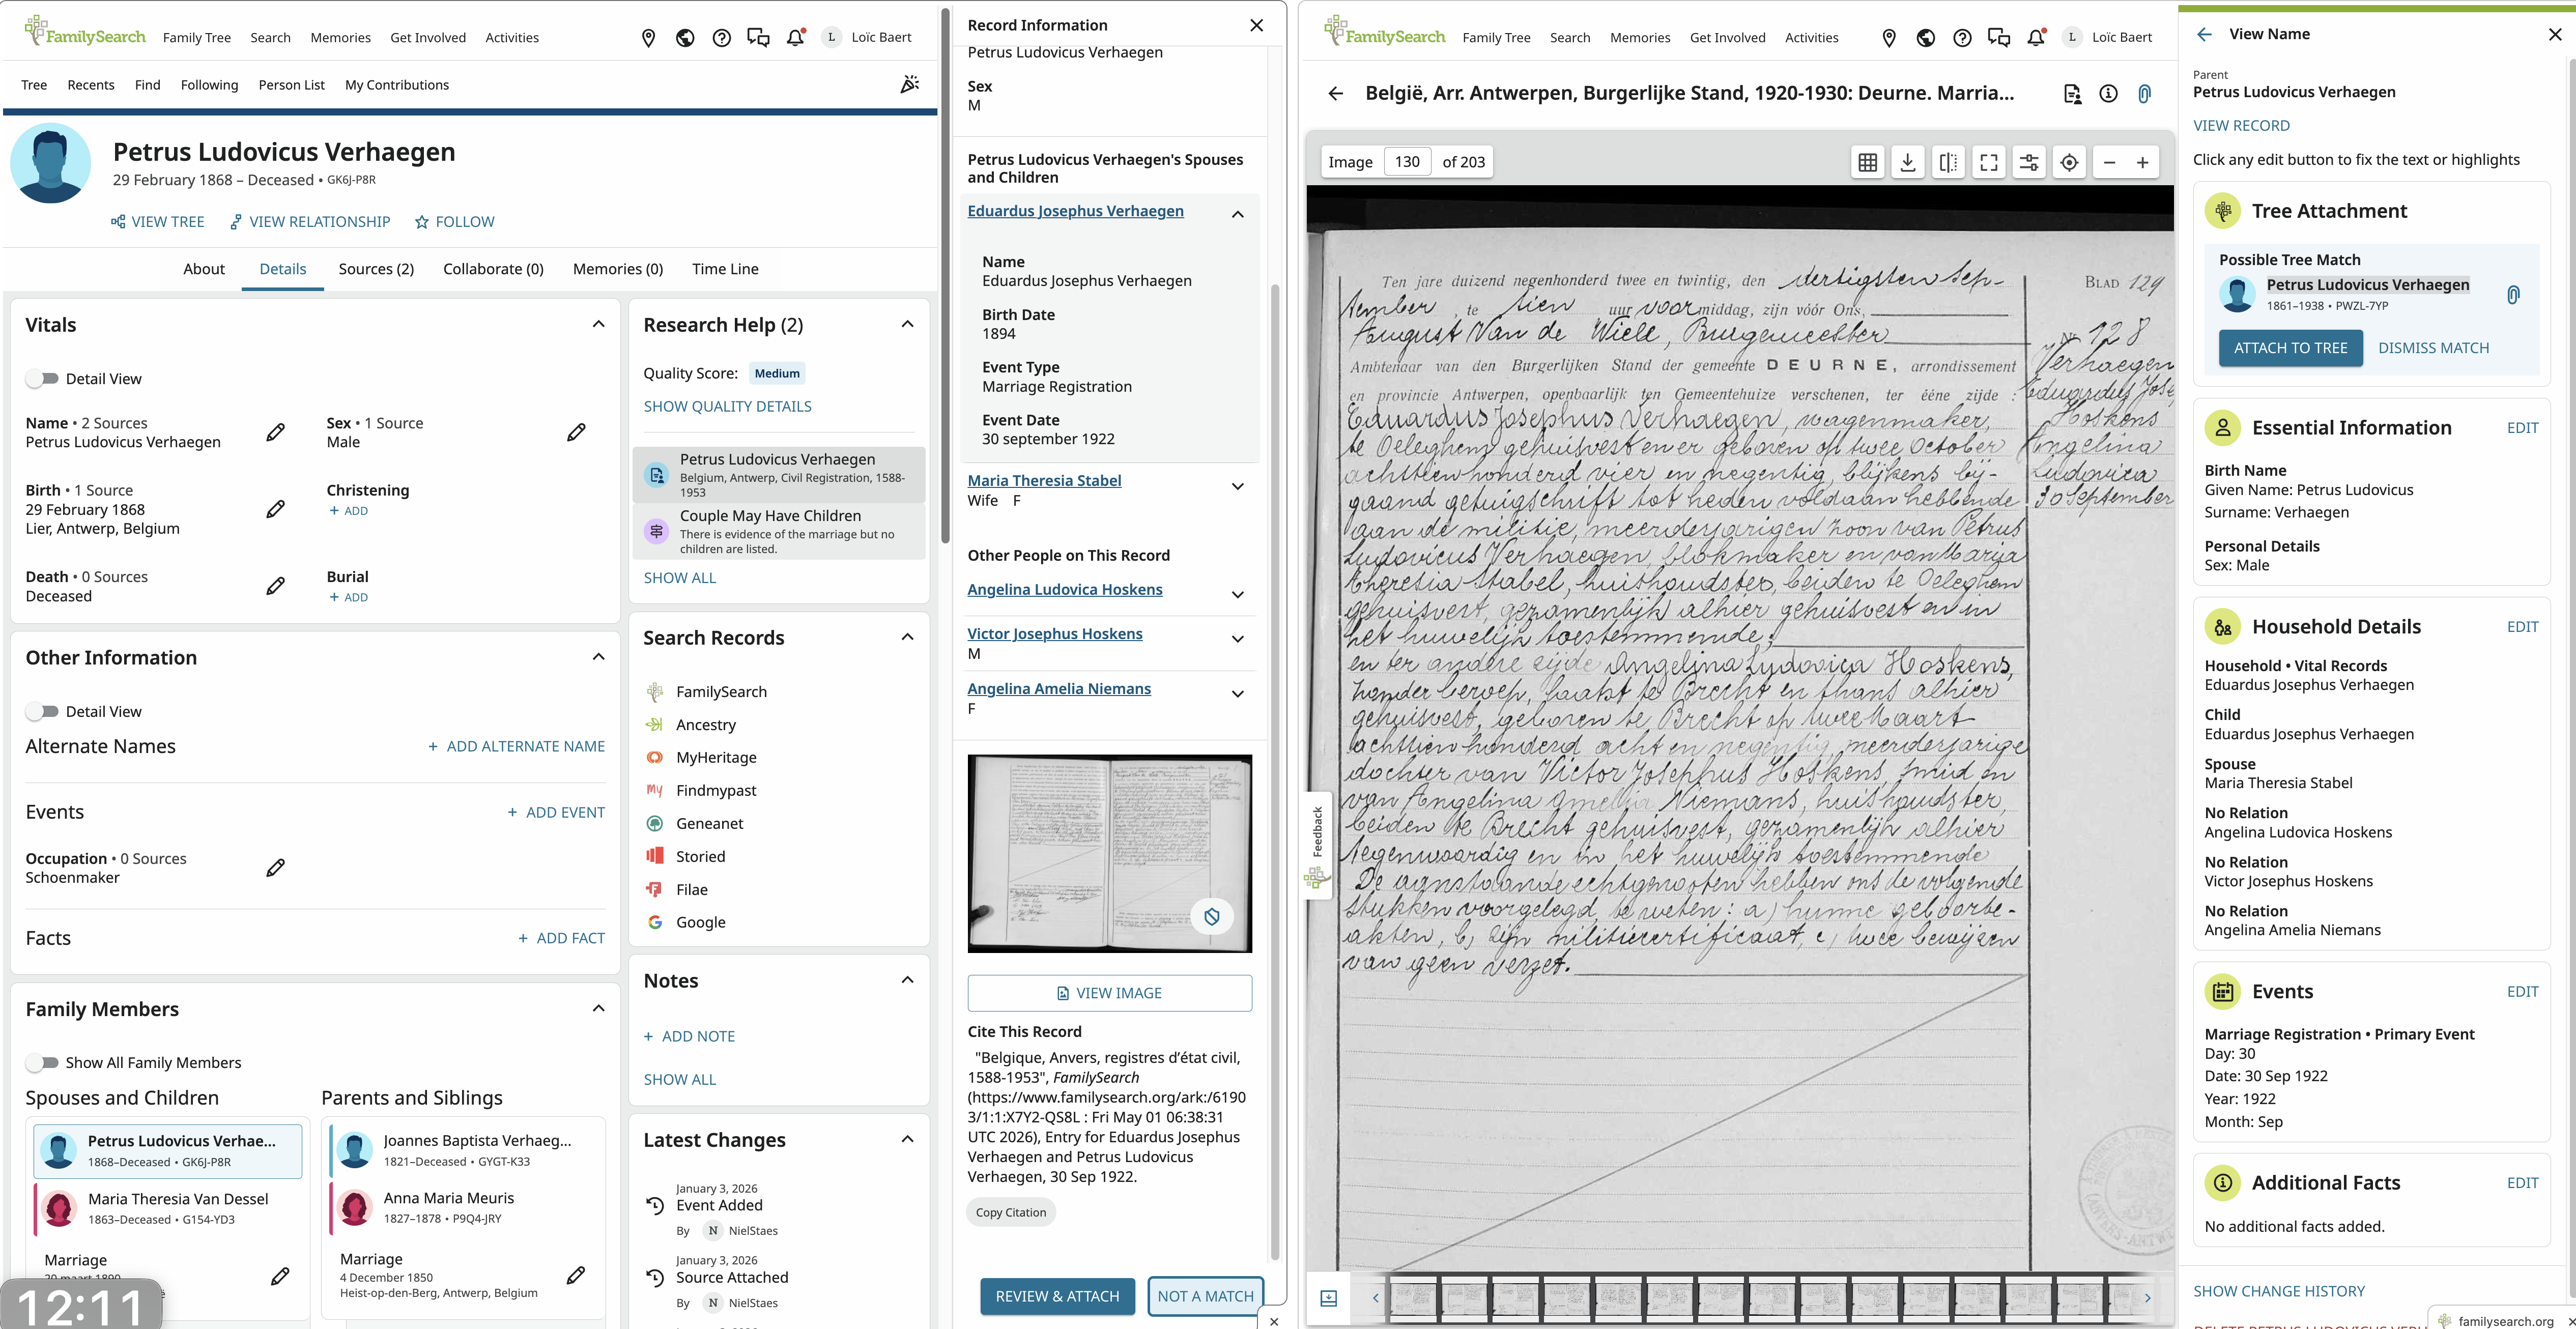Click the VIEW TREE link

pos(158,222)
